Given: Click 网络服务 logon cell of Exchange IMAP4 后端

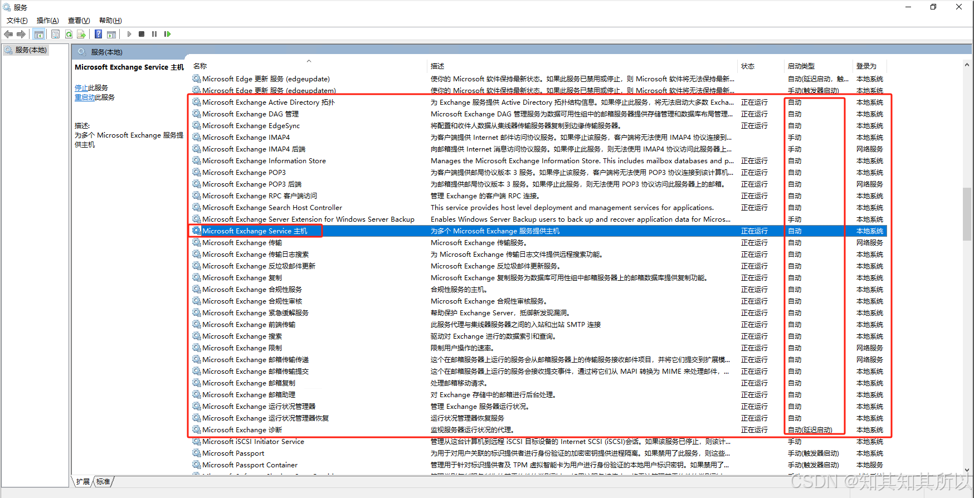Looking at the screenshot, I should coord(869,149).
